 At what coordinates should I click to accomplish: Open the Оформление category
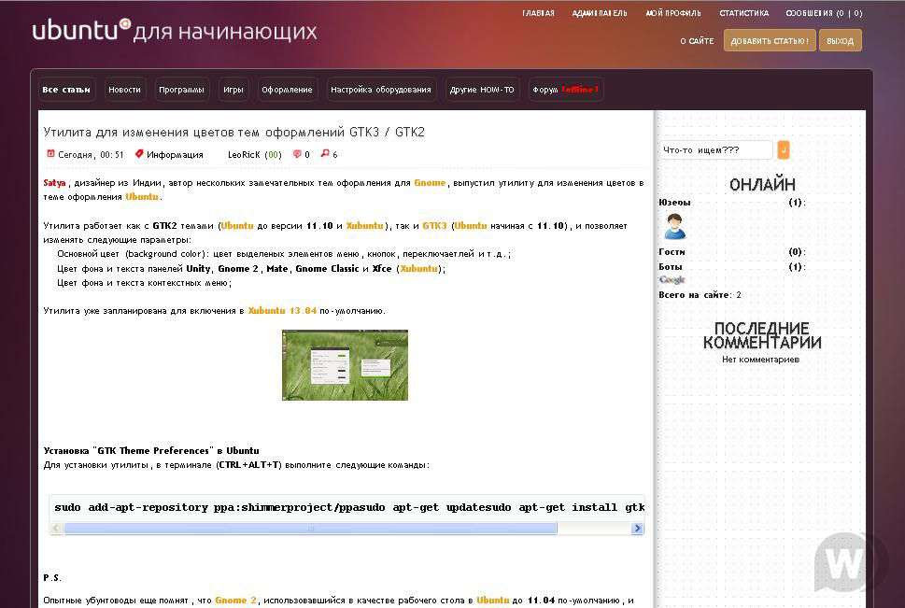coord(287,90)
